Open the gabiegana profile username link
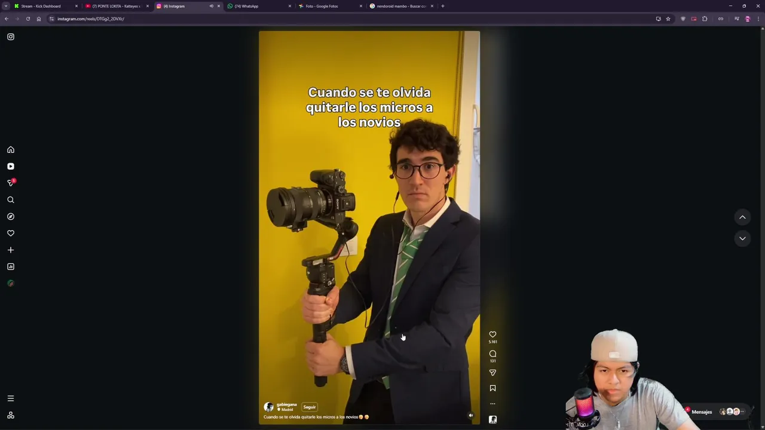The width and height of the screenshot is (765, 430). click(x=286, y=405)
